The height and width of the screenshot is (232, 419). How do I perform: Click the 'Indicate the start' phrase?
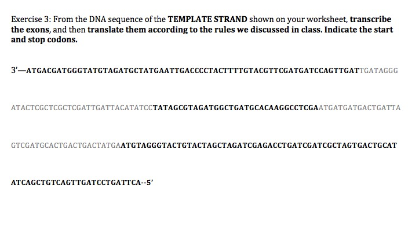pos(359,30)
